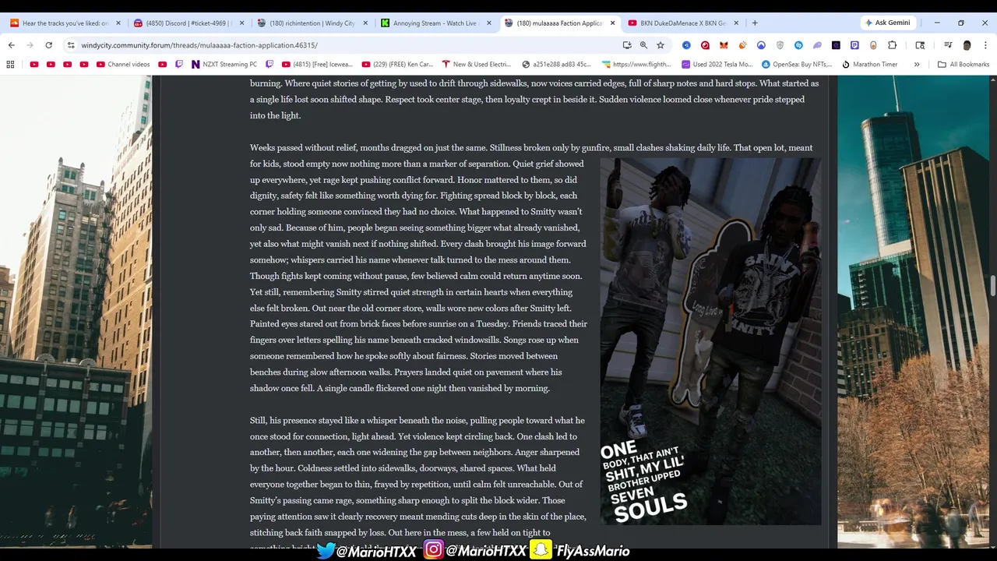Open the a251e288 ad83 45c... bookmark
The width and height of the screenshot is (997, 561).
558,64
